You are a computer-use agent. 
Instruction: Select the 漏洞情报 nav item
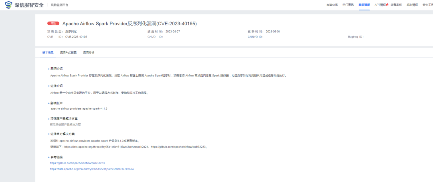click(x=364, y=5)
